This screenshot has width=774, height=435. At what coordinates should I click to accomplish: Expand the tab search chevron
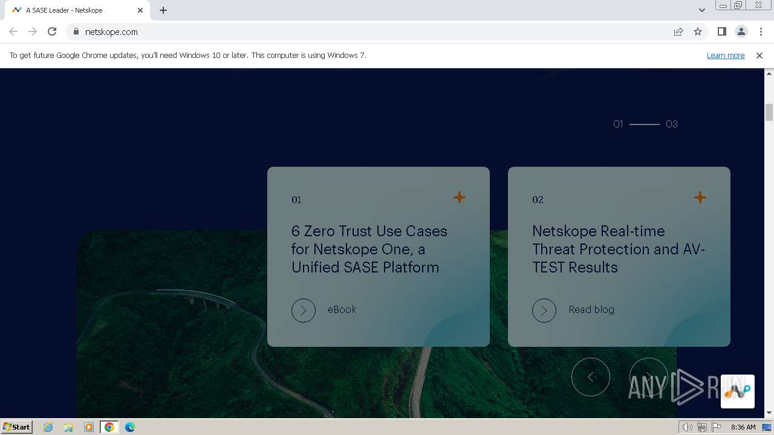701,10
